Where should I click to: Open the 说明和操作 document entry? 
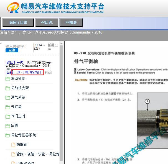[x=25, y=163]
